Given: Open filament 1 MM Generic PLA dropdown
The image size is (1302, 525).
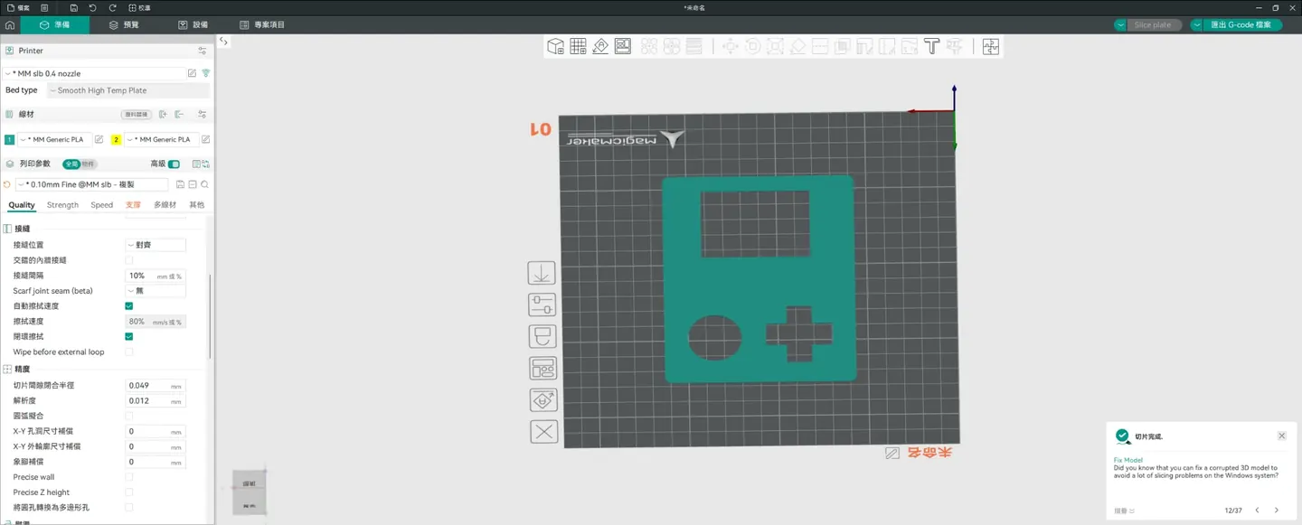Looking at the screenshot, I should [x=55, y=139].
